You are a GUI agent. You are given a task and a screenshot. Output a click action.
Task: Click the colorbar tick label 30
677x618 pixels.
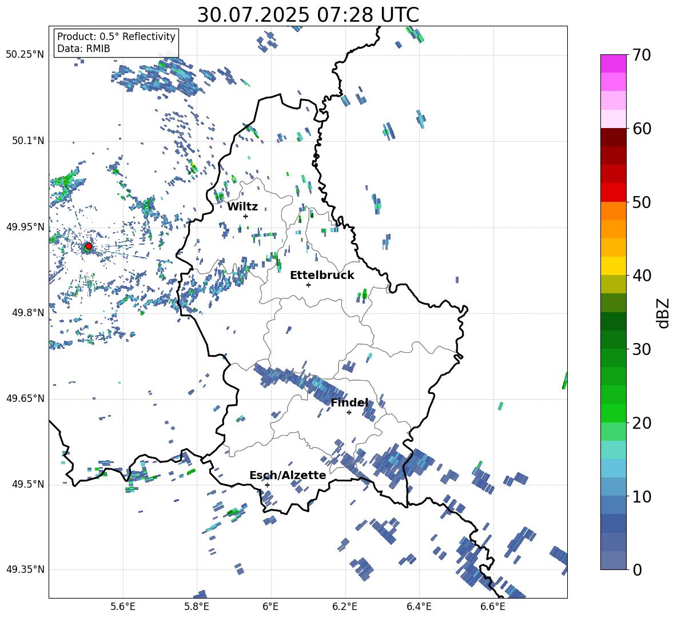pyautogui.click(x=642, y=349)
